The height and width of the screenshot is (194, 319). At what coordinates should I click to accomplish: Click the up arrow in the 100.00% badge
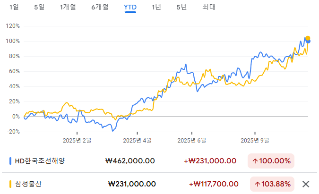[x=255, y=161]
